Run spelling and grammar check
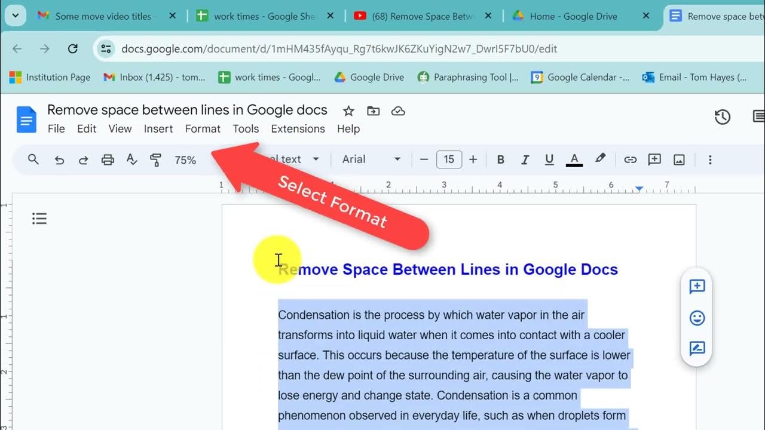Screen dimensions: 765x430 [131, 159]
